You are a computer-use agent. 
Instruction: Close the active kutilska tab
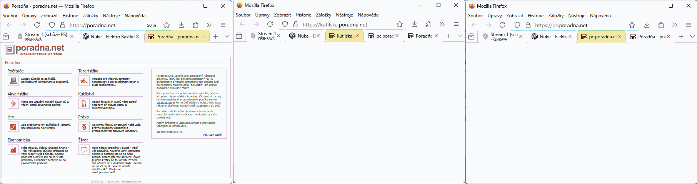tap(357, 36)
